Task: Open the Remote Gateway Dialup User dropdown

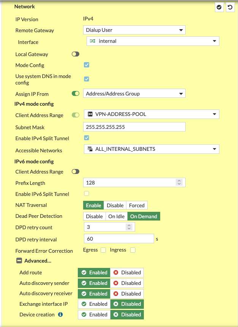Action: (134, 30)
